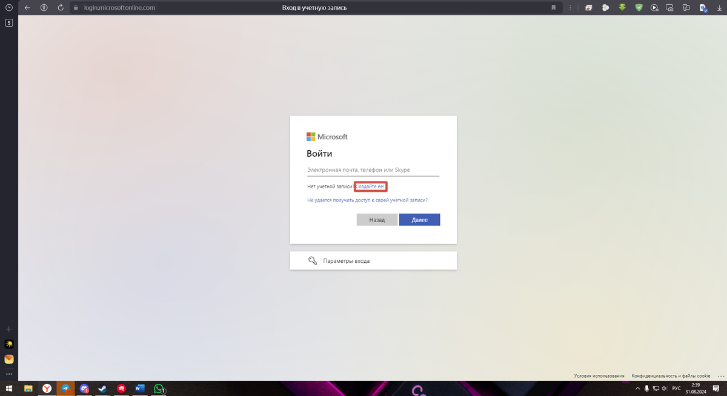Screen dimensions: 727x396
Task: Open the volume speaker tray icon
Action: pyautogui.click(x=665, y=388)
